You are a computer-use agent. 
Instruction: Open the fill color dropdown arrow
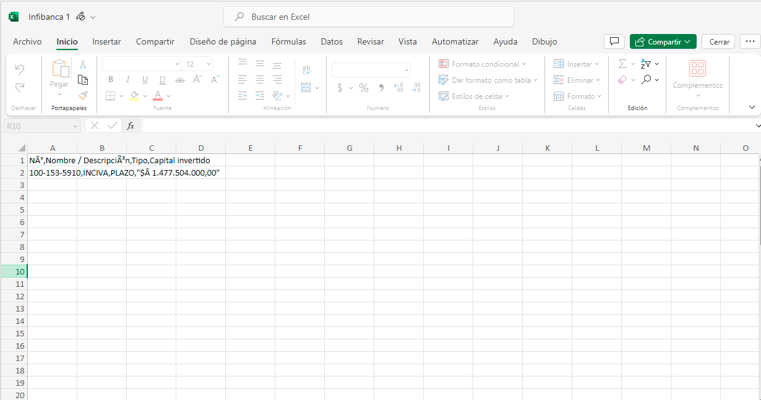point(145,96)
